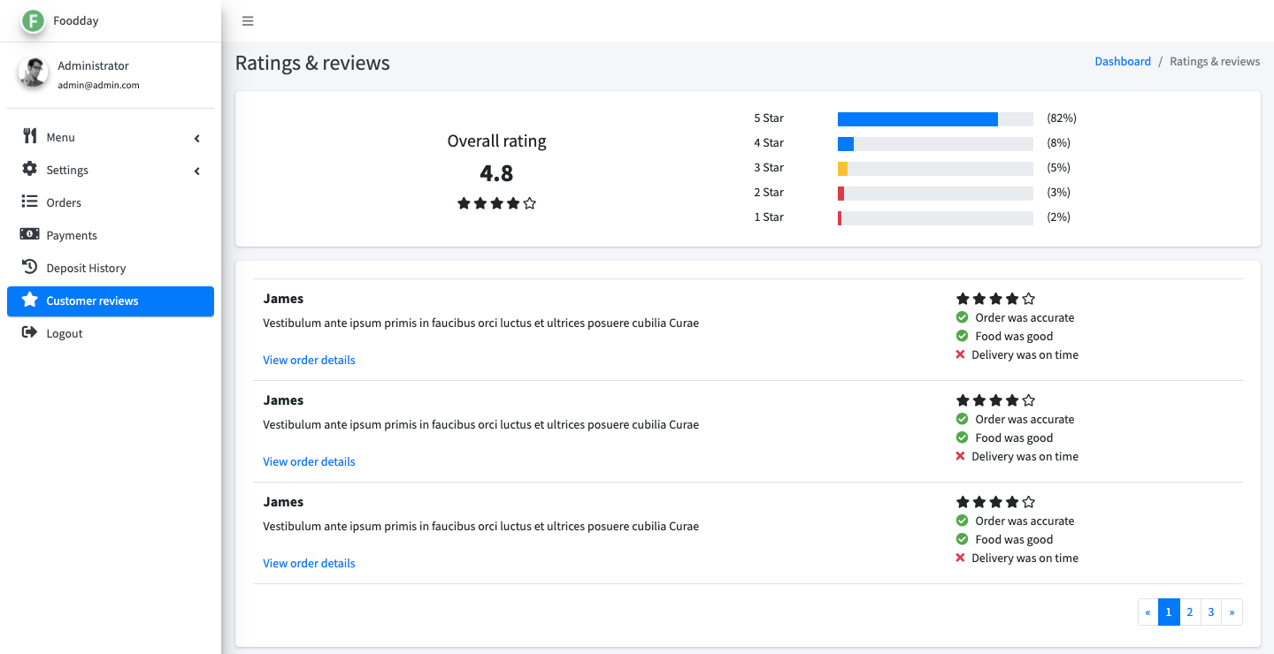Viewport: 1274px width, 654px height.
Task: Go to next page of reviews
Action: (x=1232, y=612)
